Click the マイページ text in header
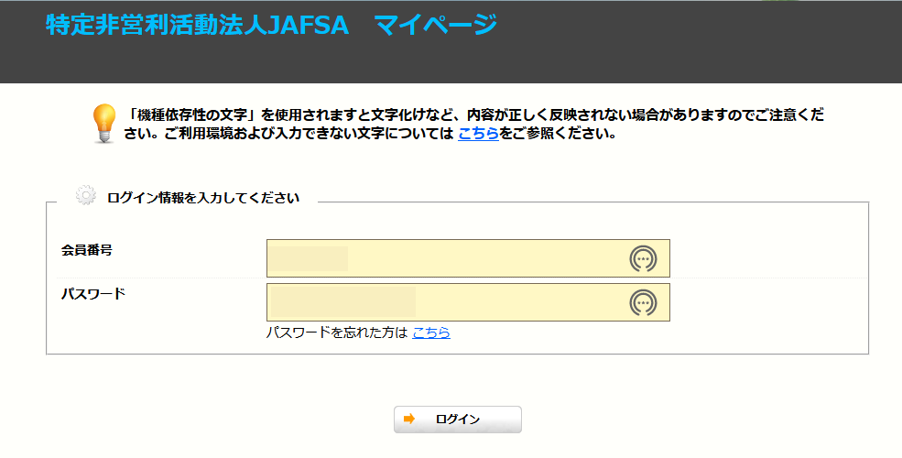The image size is (902, 458). click(x=436, y=25)
